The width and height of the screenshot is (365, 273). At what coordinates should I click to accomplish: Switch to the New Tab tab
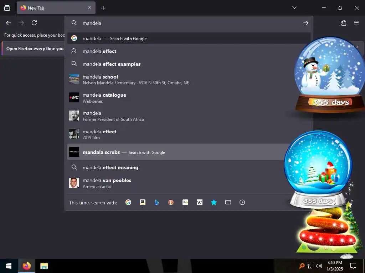click(56, 8)
